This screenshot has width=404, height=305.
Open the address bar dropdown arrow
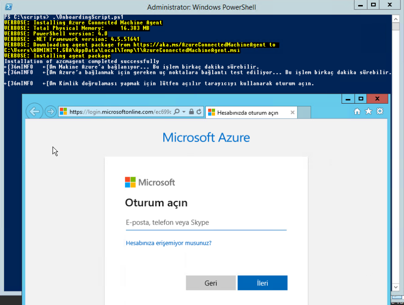coord(184,112)
